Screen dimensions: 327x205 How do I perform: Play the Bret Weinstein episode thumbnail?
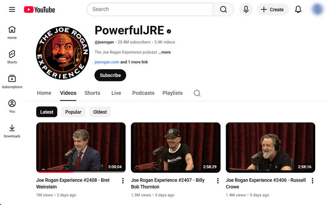[81, 147]
